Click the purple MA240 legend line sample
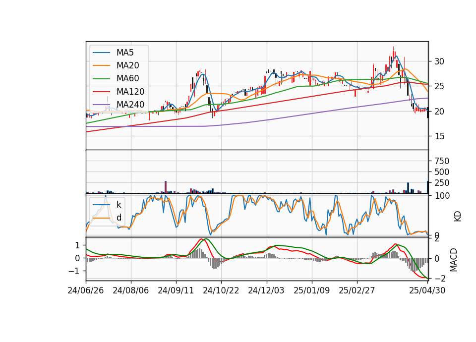 pyautogui.click(x=101, y=105)
